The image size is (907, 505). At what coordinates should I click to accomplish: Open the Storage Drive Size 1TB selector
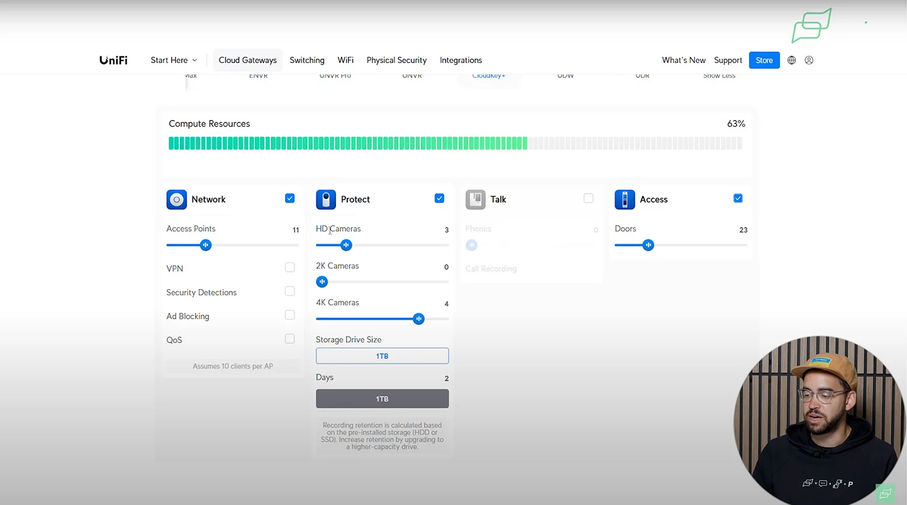pos(382,356)
